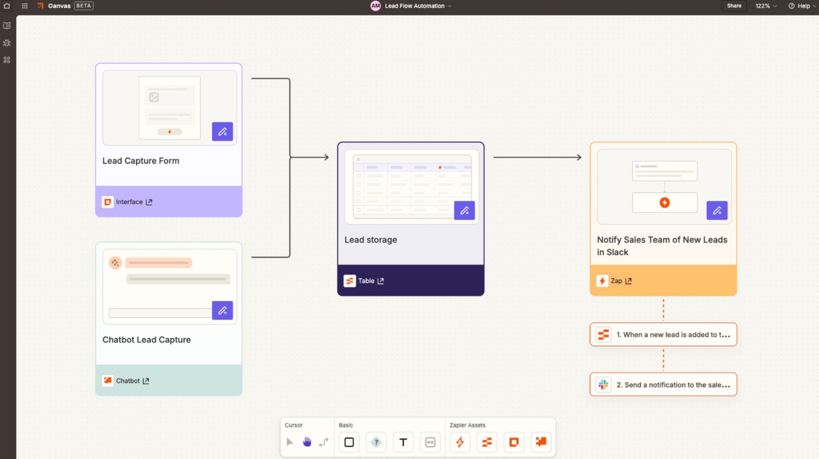Viewport: 819px width, 459px height.
Task: Add a Chatbot from Zapier Assets
Action: click(541, 442)
